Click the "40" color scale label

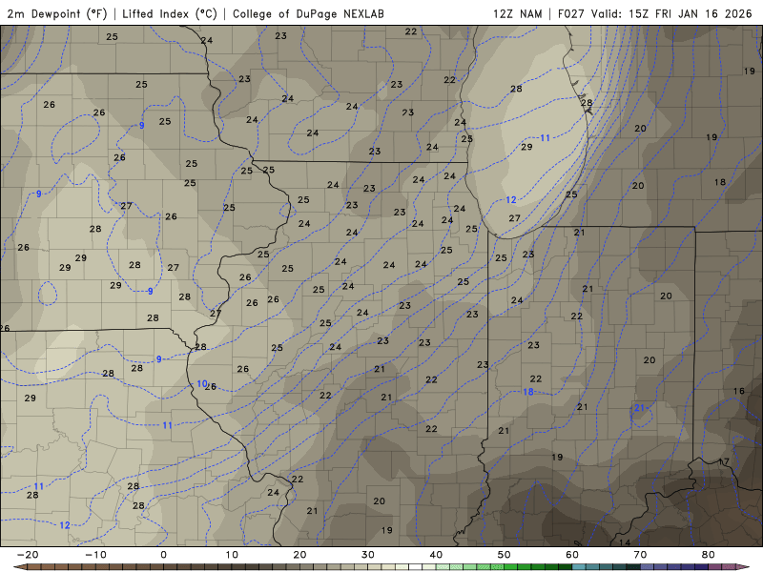pos(436,555)
